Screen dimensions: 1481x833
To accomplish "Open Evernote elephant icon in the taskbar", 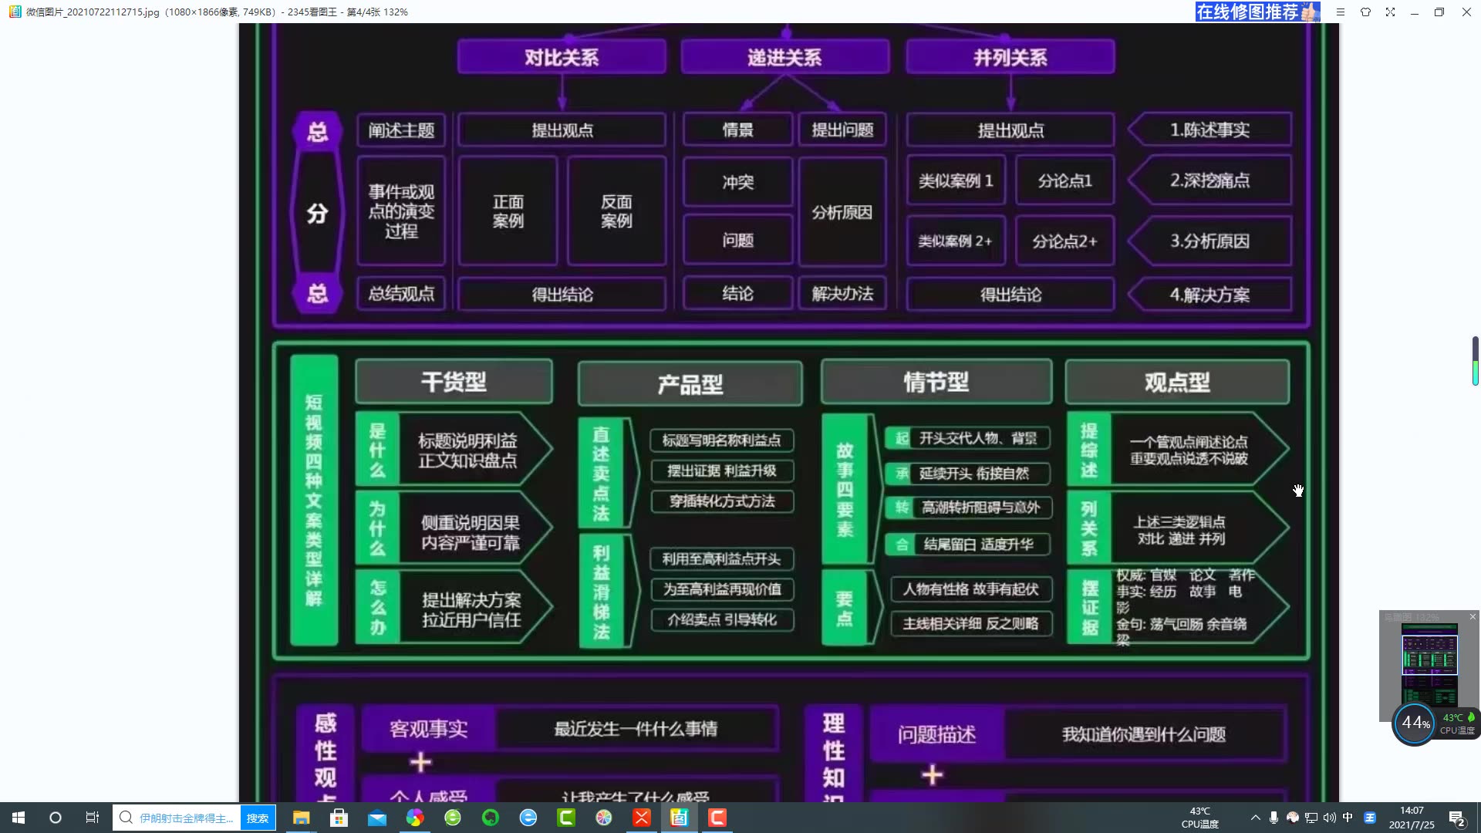I will tap(490, 818).
